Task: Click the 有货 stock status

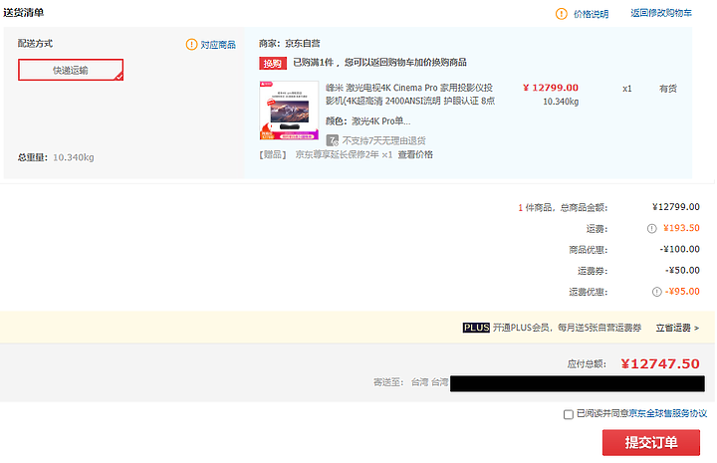Action: pos(667,89)
